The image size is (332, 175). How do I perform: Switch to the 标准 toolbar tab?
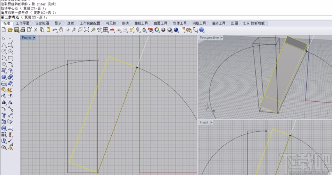click(7, 23)
